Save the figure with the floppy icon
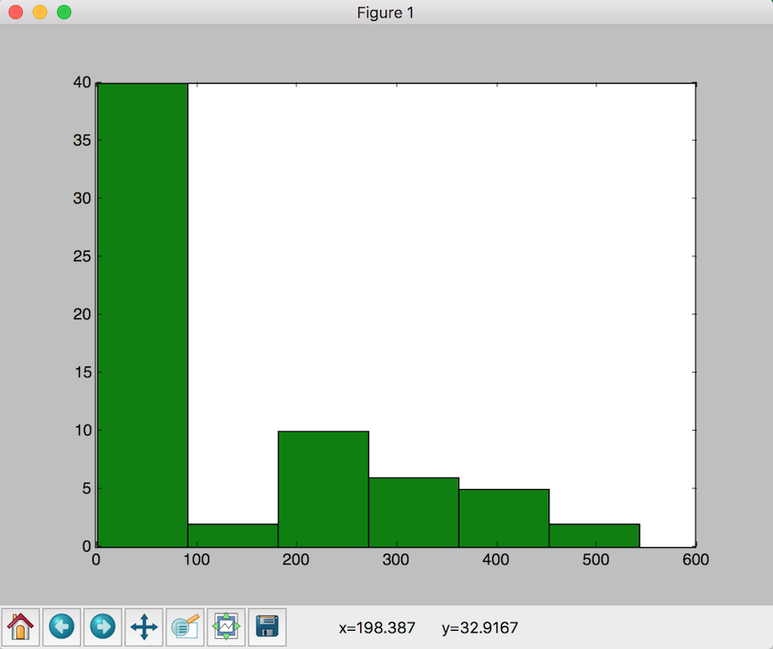The width and height of the screenshot is (773, 649). coord(267,627)
